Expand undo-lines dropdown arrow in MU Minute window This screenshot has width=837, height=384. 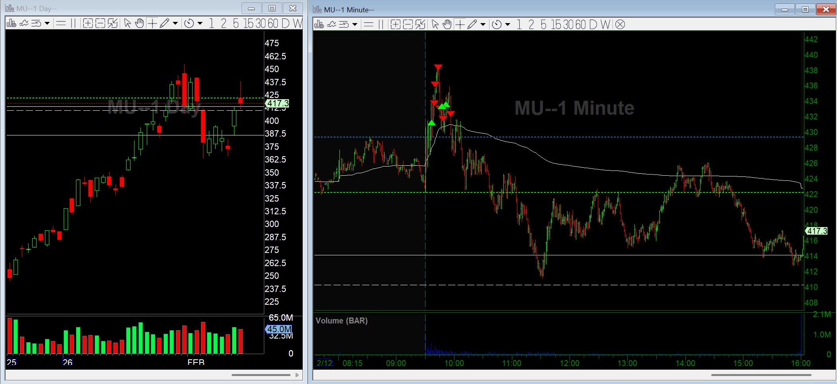355,25
